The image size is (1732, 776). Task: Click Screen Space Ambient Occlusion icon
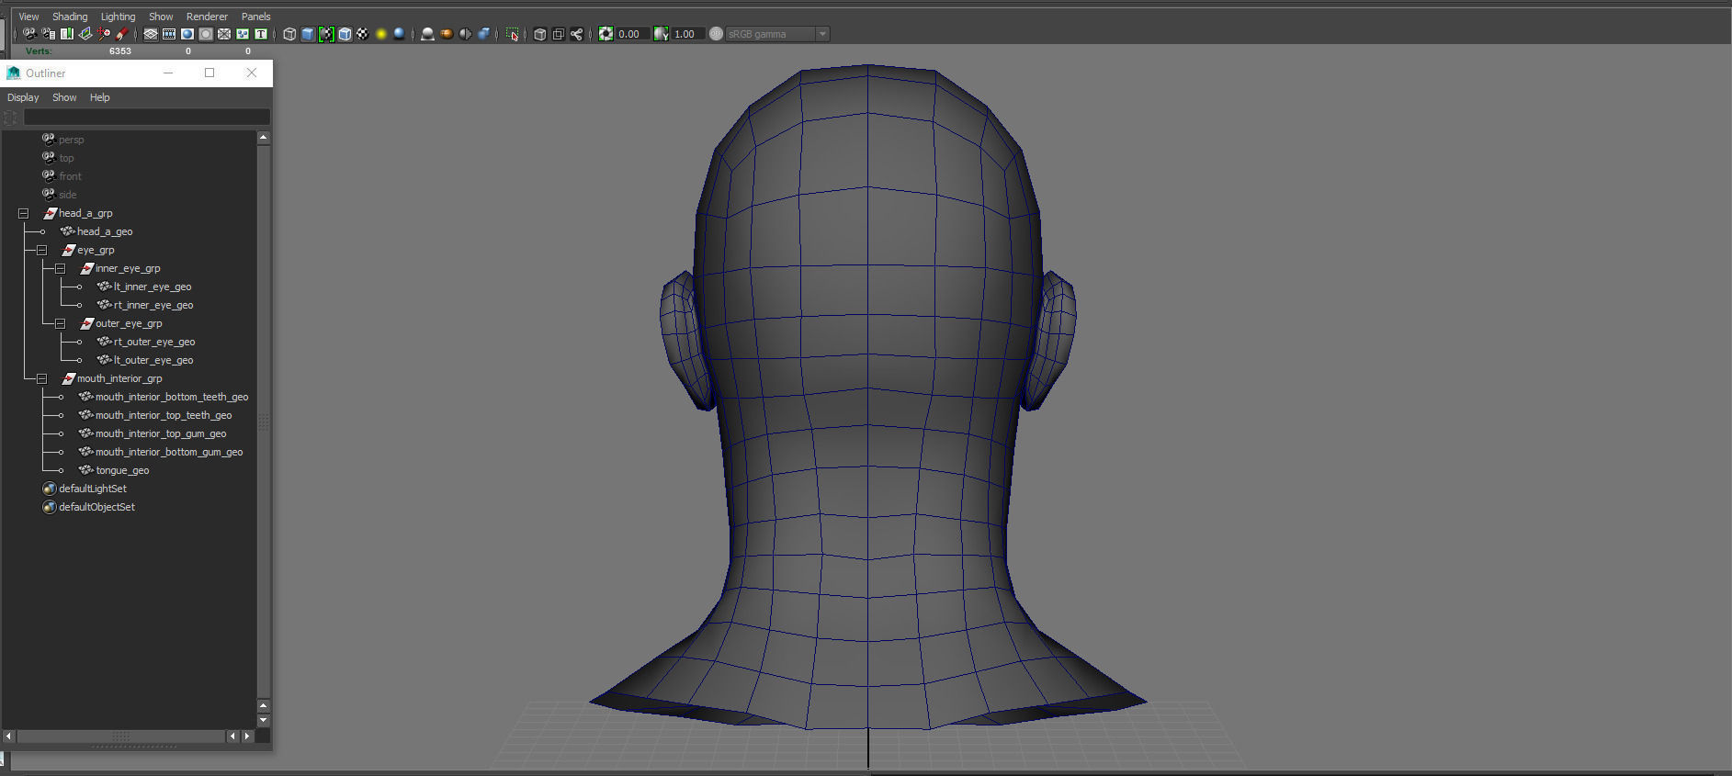pos(428,34)
